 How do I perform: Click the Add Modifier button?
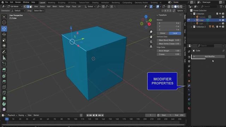point(208,56)
